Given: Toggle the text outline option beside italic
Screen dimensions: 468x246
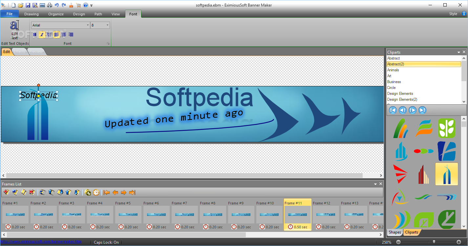Looking at the screenshot, I should click(x=49, y=34).
